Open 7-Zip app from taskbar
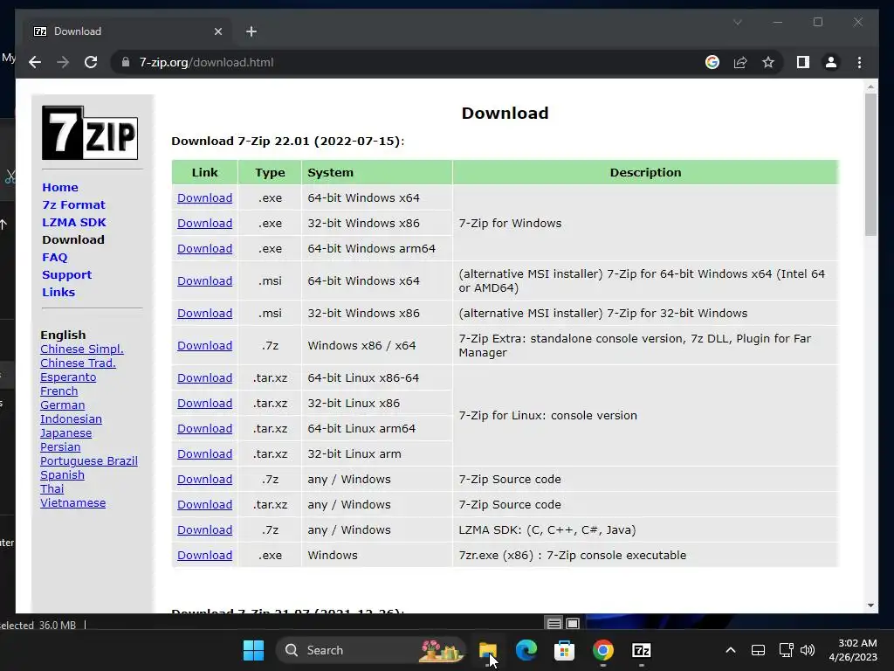894x671 pixels. click(x=642, y=650)
